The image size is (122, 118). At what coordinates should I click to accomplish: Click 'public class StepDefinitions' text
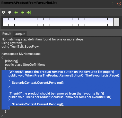(25, 65)
